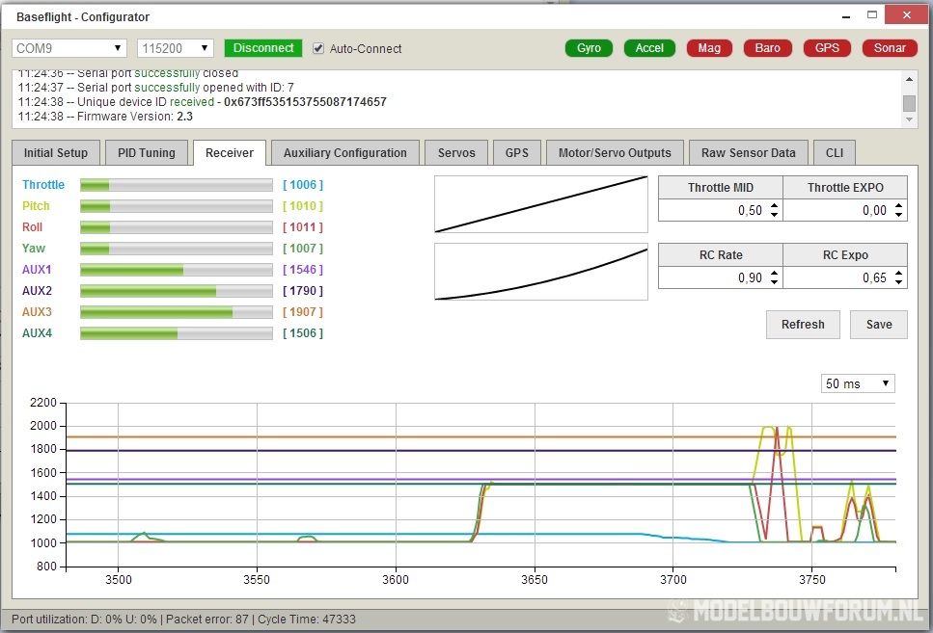Click the Throttle channel bar
The width and height of the screenshot is (933, 633).
point(177,185)
